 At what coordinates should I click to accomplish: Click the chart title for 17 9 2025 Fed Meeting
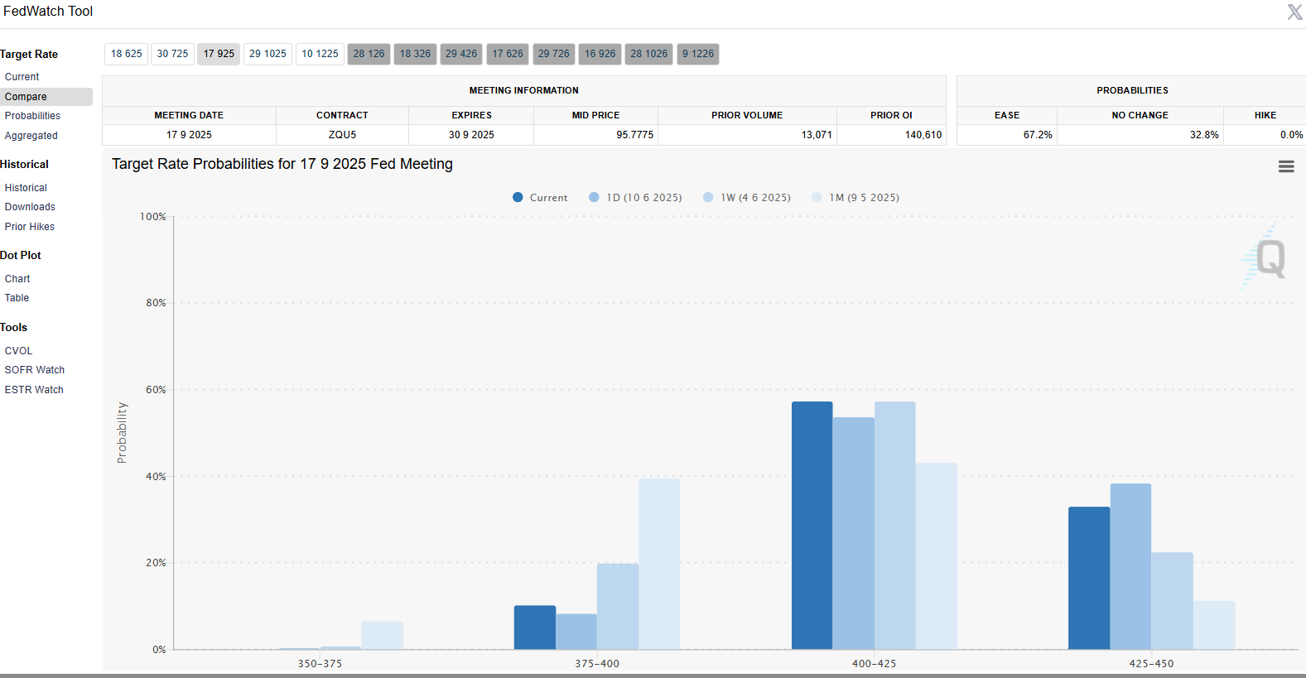click(x=282, y=164)
